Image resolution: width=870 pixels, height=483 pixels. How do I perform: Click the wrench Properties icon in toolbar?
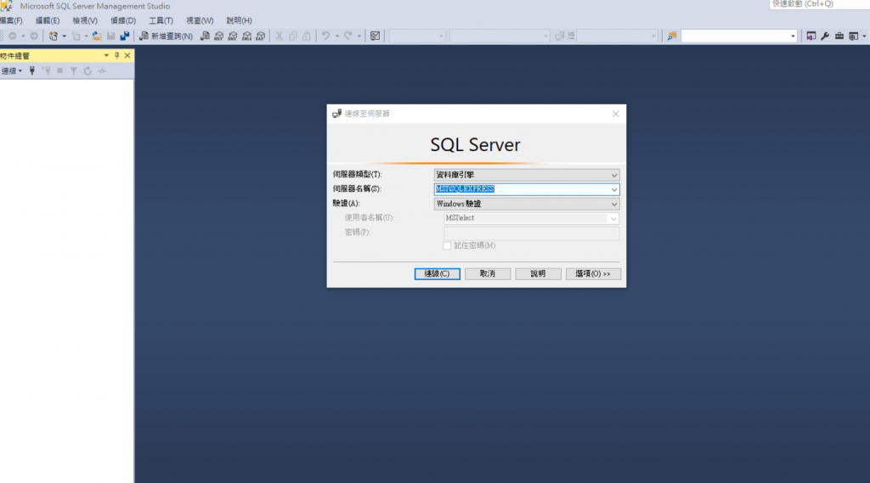(825, 36)
